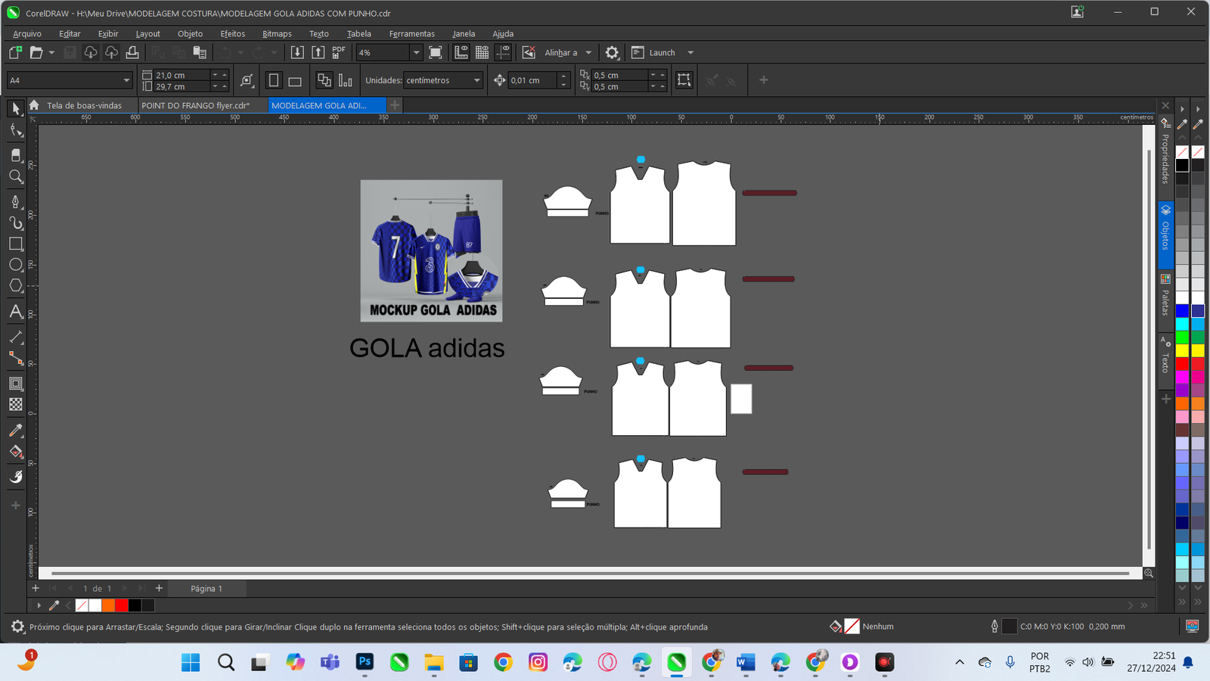Select the Transparency checkerboard tool
Image resolution: width=1210 pixels, height=681 pixels.
[x=16, y=405]
